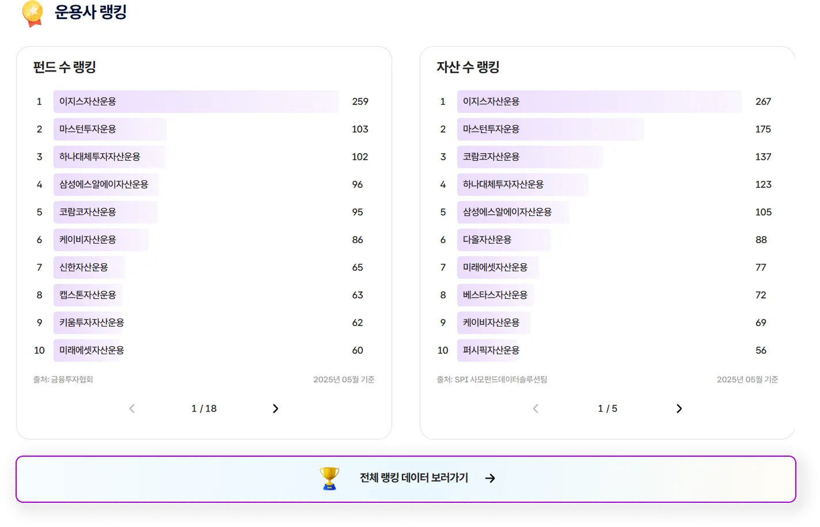
Task: Click the asset count value 69
Action: coord(761,323)
